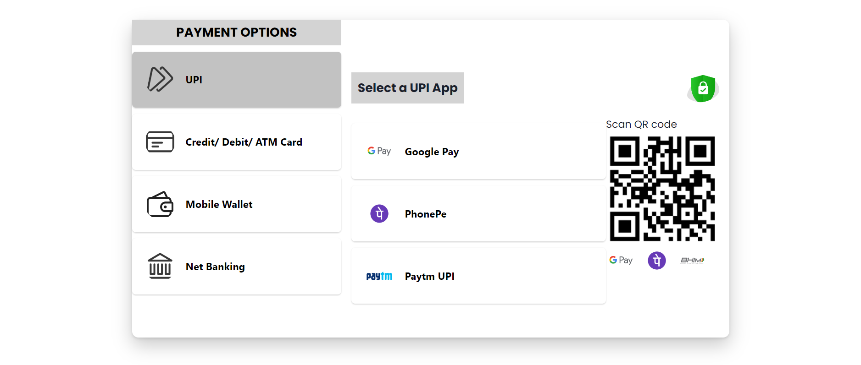Image resolution: width=861 pixels, height=365 pixels.
Task: Click the green secure shield icon
Action: tap(703, 88)
